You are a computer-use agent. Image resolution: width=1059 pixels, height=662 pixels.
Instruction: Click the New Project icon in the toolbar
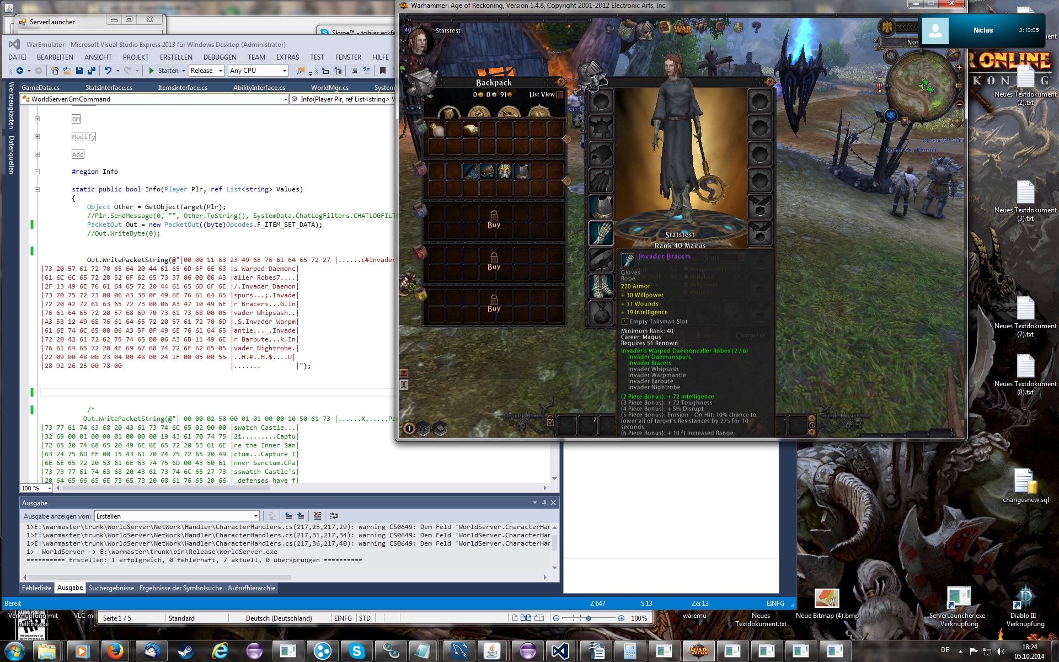click(55, 71)
